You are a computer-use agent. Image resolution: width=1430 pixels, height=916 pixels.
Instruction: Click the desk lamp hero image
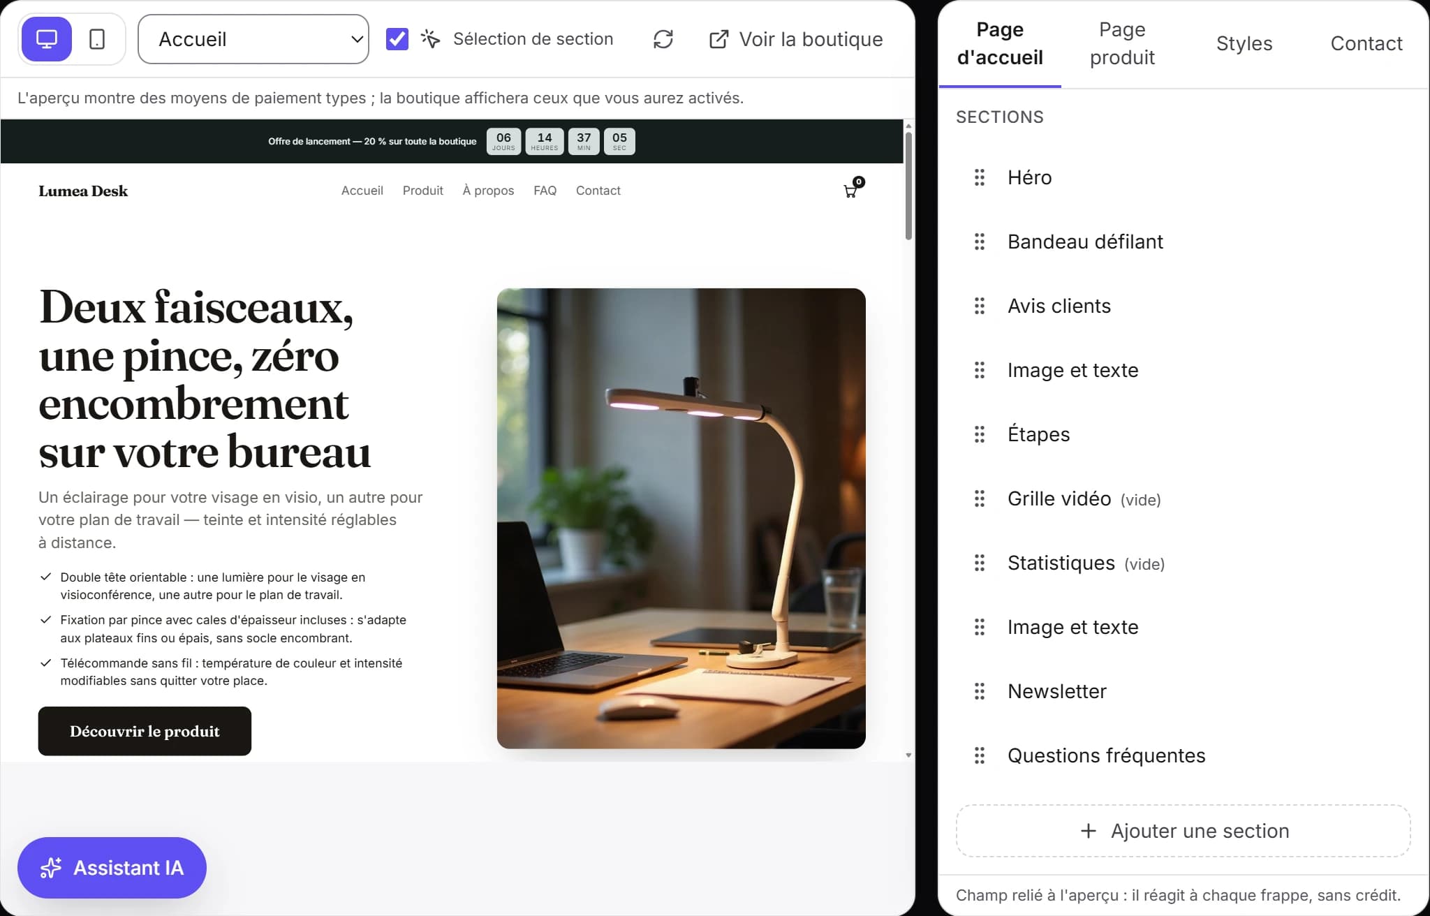click(681, 518)
